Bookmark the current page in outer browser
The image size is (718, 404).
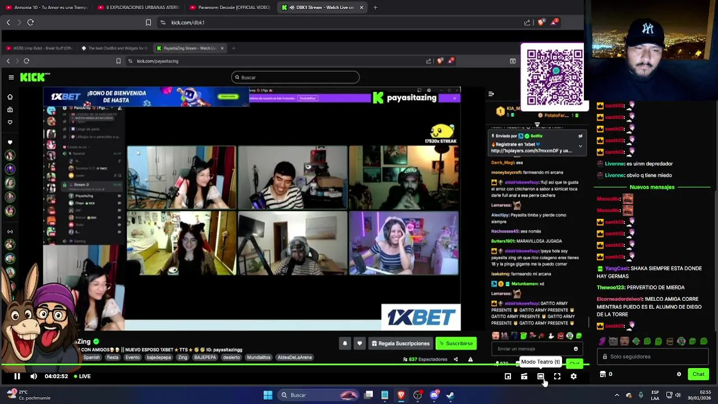[x=148, y=22]
